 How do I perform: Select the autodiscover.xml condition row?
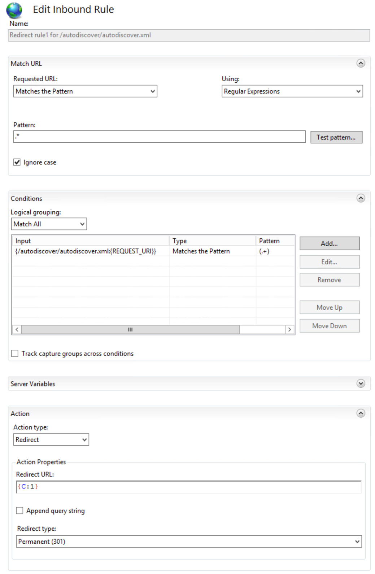click(153, 251)
